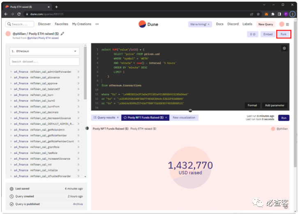This screenshot has height=216, width=298.
Task: Click the user avatar in Dune header
Action: [282, 24]
